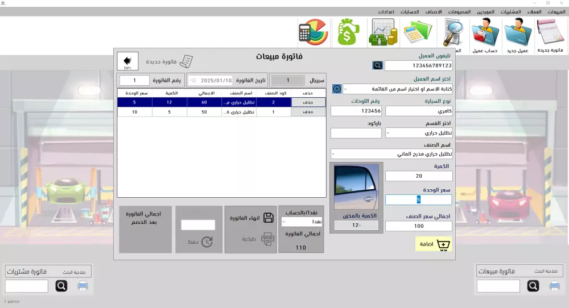Click the تليفون العميل phone number field
Image resolution: width=569 pixels, height=308 pixels.
pyautogui.click(x=419, y=65)
